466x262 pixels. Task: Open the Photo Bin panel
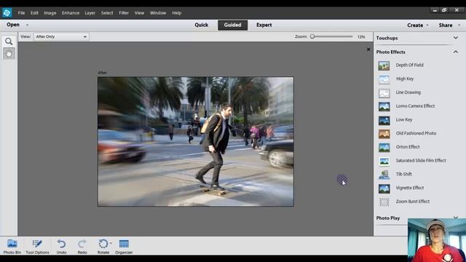pos(12,247)
